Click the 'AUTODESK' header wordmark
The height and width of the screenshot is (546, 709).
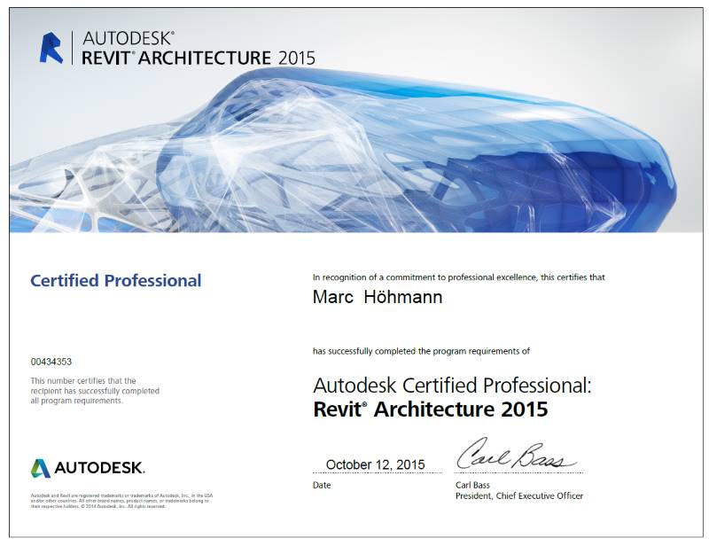129,38
